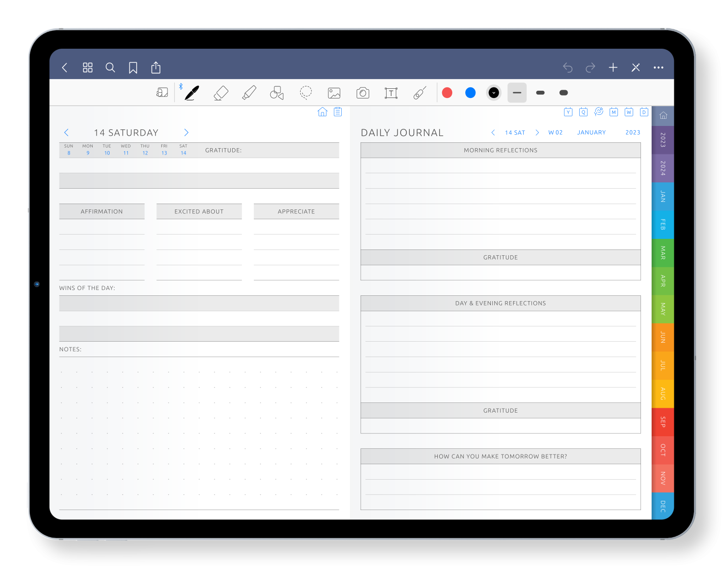The width and height of the screenshot is (724, 567).
Task: Choose the red pen color
Action: point(447,93)
